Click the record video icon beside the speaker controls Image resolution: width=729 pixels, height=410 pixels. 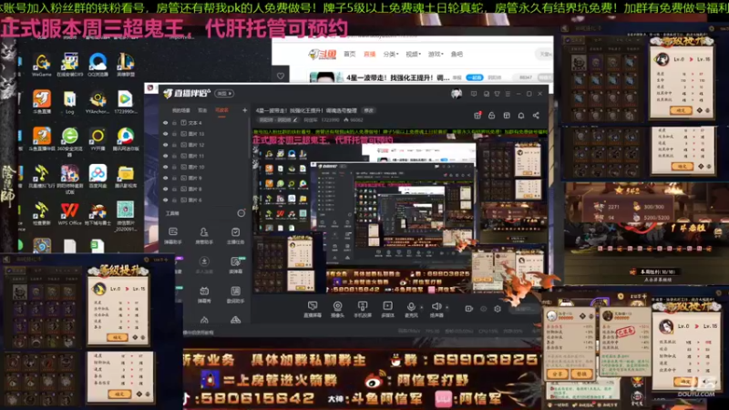pyautogui.click(x=468, y=309)
